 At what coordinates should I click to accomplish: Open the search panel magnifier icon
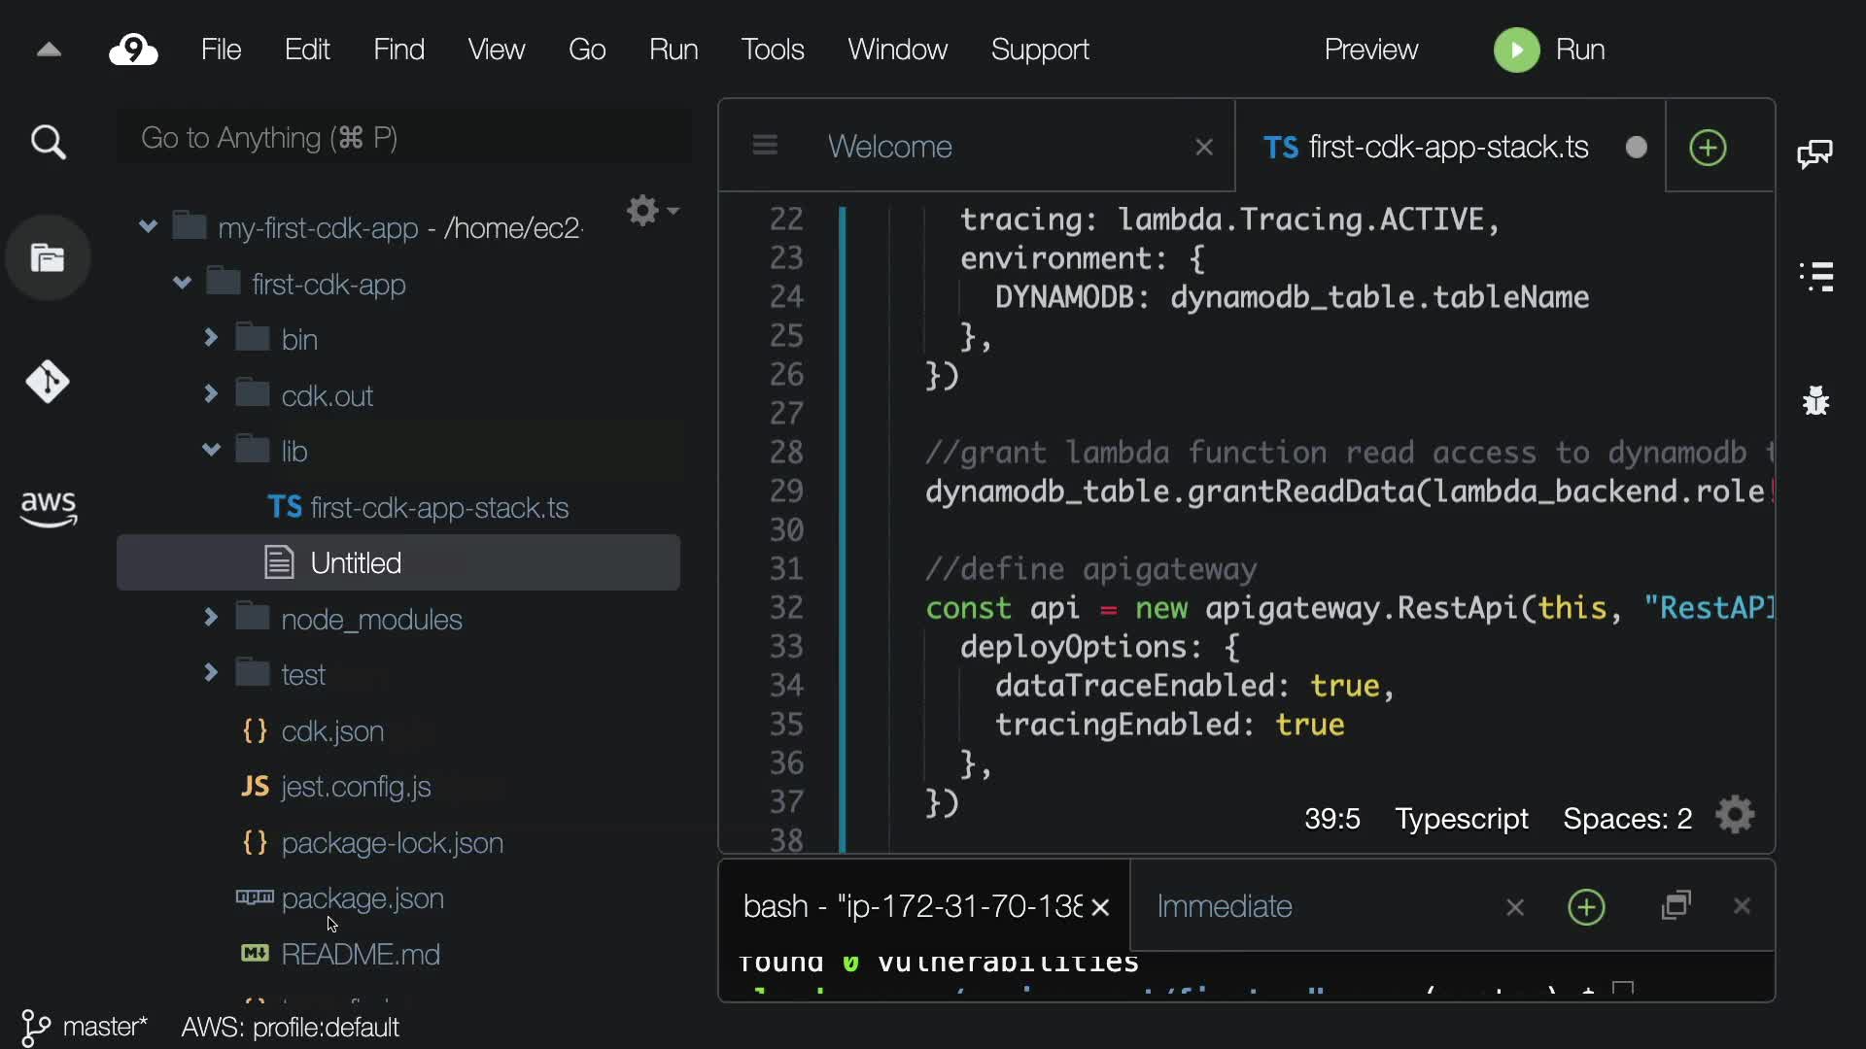(x=48, y=143)
